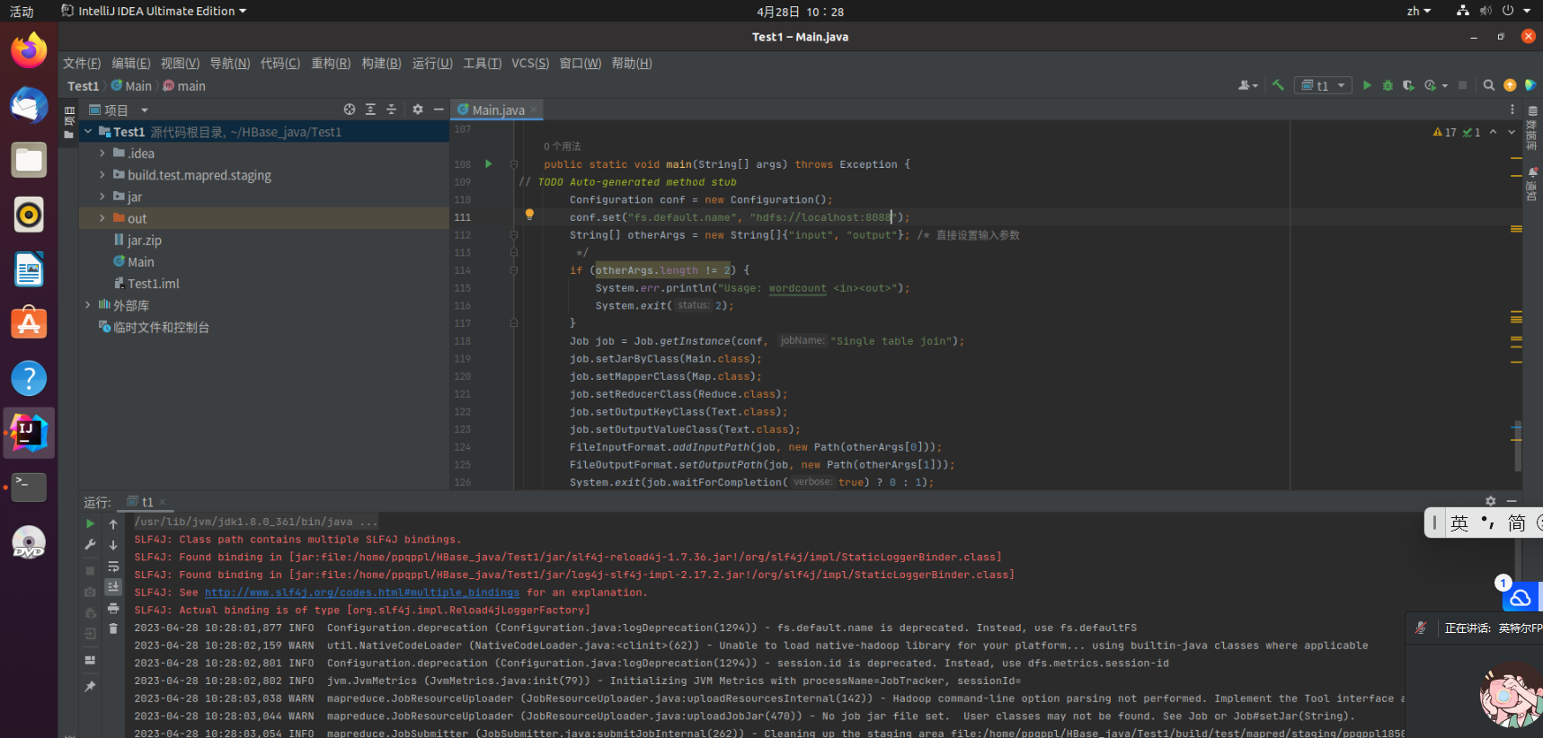The image size is (1543, 738).
Task: Toggle soft-wrap in run console
Action: [x=113, y=567]
